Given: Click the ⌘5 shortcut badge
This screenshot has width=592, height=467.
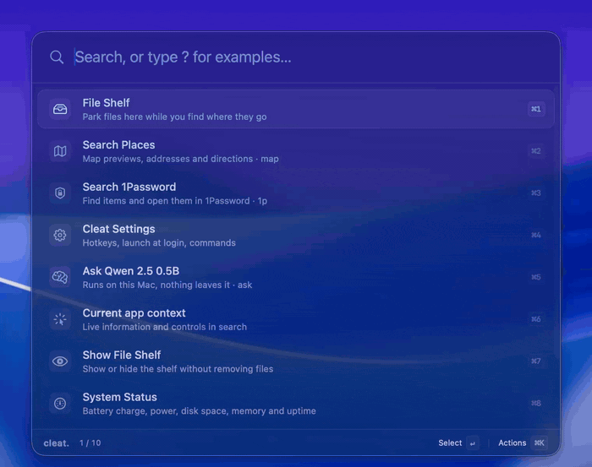Looking at the screenshot, I should tap(536, 277).
